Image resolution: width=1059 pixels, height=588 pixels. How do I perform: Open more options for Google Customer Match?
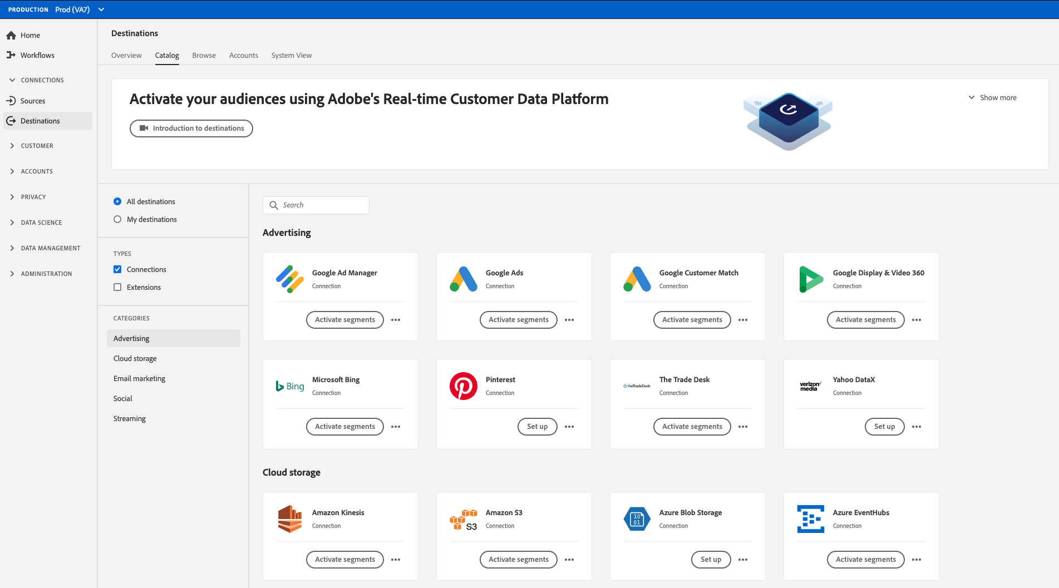tap(743, 320)
